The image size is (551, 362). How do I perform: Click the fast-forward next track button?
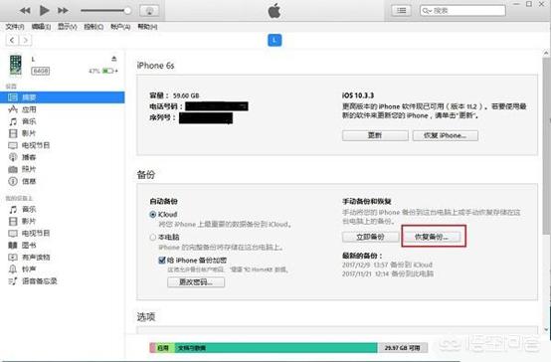(63, 11)
